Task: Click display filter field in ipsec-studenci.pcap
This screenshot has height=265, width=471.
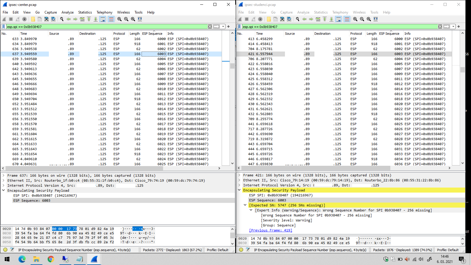Action: [339, 26]
